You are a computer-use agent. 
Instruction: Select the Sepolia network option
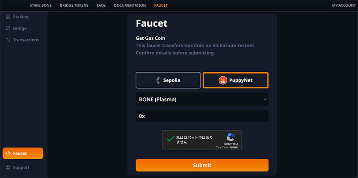(x=168, y=80)
